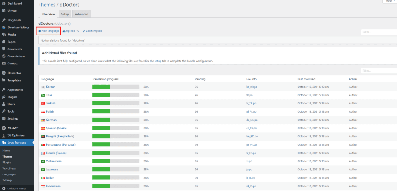Click the Upload PO icon
The height and width of the screenshot is (191, 397).
64,31
